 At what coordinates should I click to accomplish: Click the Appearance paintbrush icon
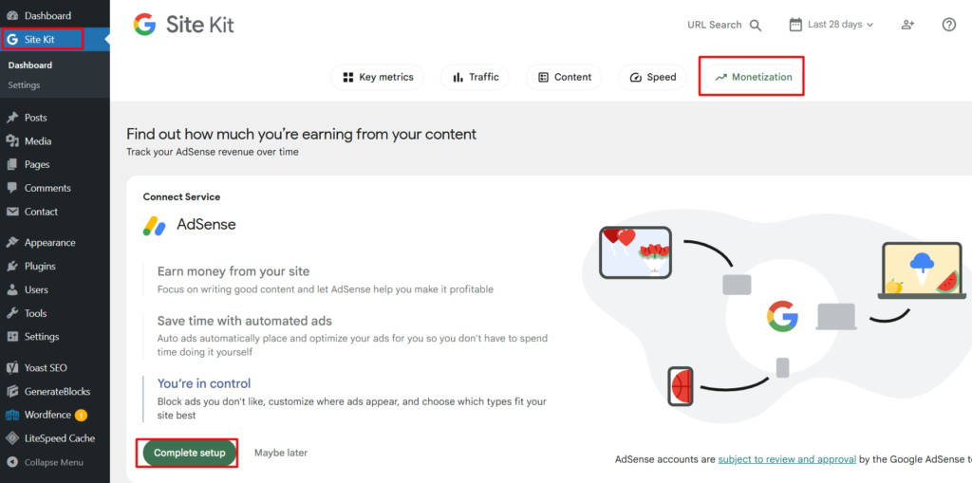12,242
